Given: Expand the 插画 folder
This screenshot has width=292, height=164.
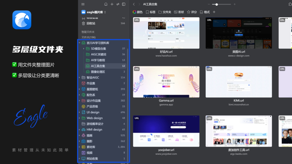Looking at the screenshot, I should [x=79, y=135].
